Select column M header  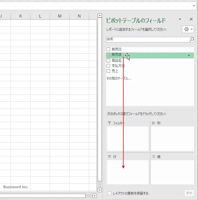click(60, 16)
